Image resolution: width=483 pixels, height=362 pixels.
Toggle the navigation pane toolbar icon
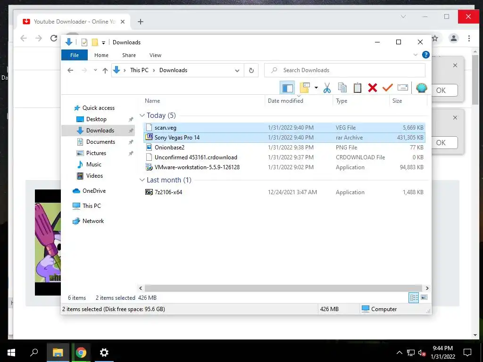287,88
